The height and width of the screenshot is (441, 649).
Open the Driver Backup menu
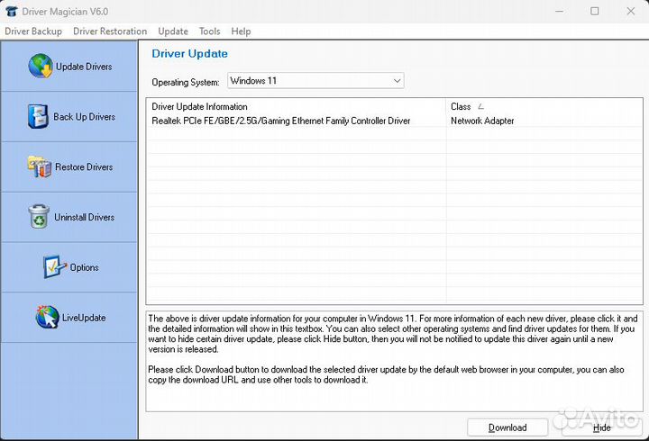click(x=33, y=31)
